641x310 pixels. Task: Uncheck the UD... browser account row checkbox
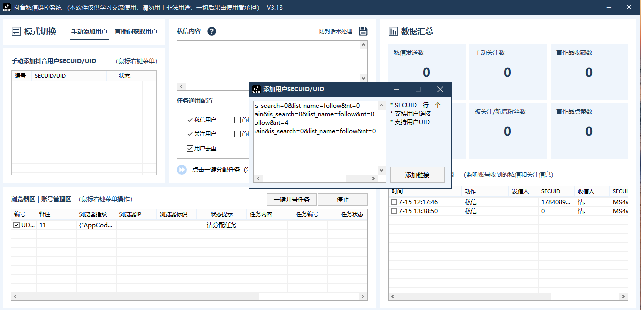coord(17,225)
